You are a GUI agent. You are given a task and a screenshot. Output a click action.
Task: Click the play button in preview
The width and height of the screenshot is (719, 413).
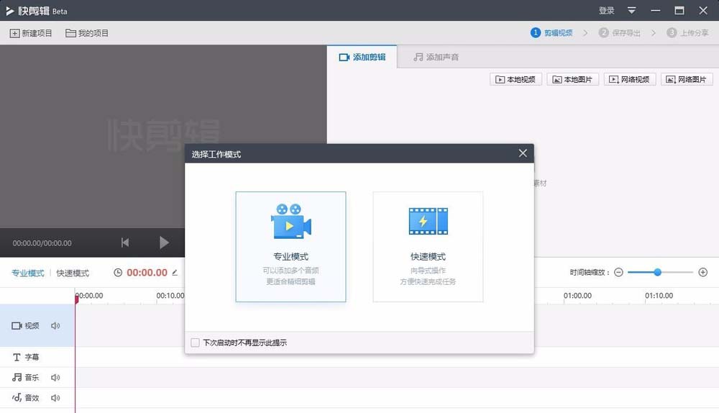(x=164, y=243)
